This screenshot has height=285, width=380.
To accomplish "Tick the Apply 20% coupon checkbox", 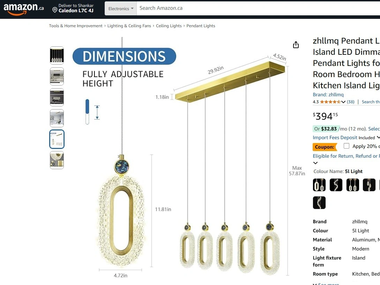I will (x=347, y=146).
